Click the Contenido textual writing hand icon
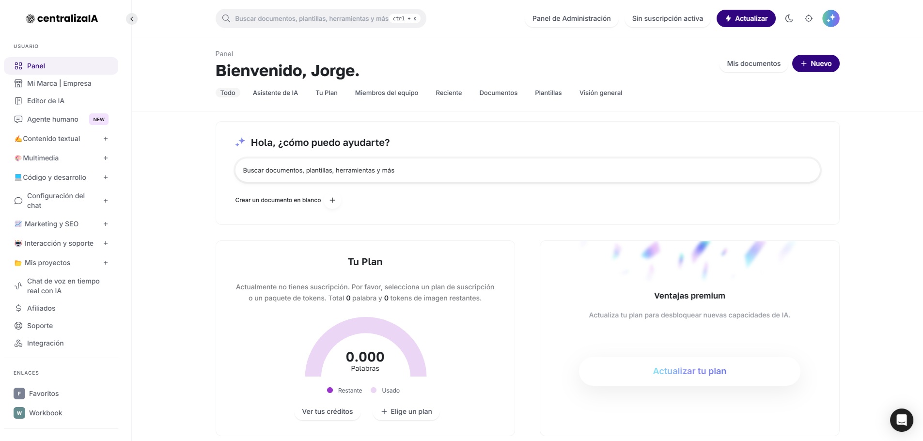The image size is (923, 441). click(x=18, y=139)
